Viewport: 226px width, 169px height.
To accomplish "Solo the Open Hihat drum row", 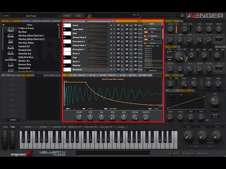I will 114,30.
